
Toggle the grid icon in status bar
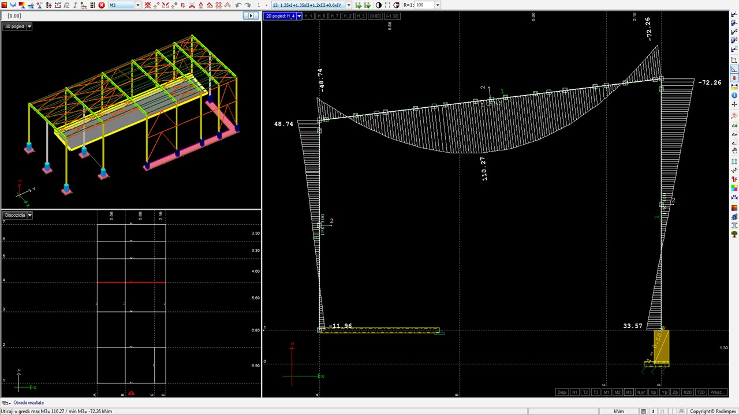(644, 412)
